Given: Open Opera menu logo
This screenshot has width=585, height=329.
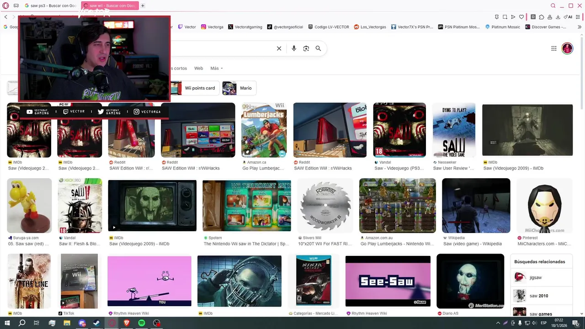Looking at the screenshot, I should tap(5, 6).
